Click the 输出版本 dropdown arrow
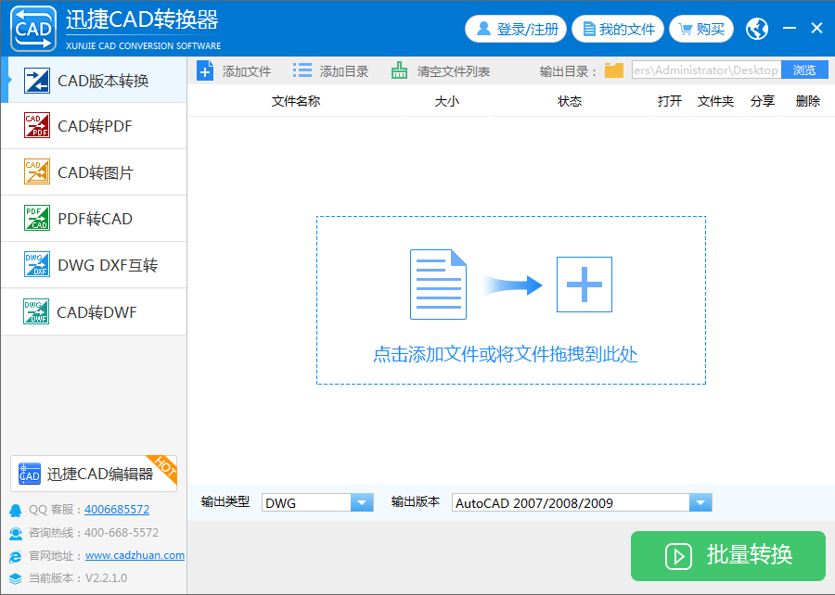835x595 pixels. pyautogui.click(x=700, y=502)
